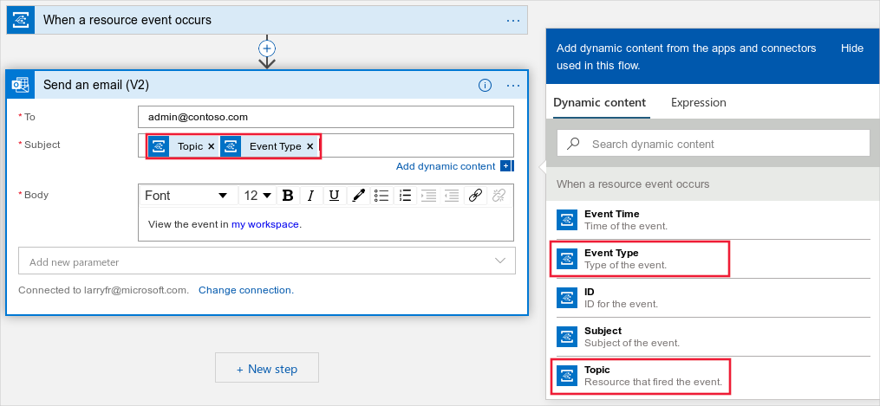Click the To field with admin@contoso.com

325,117
